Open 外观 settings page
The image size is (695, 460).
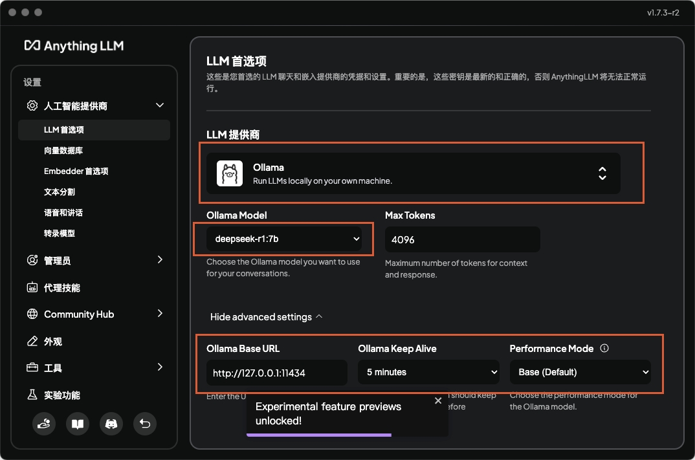click(x=53, y=341)
